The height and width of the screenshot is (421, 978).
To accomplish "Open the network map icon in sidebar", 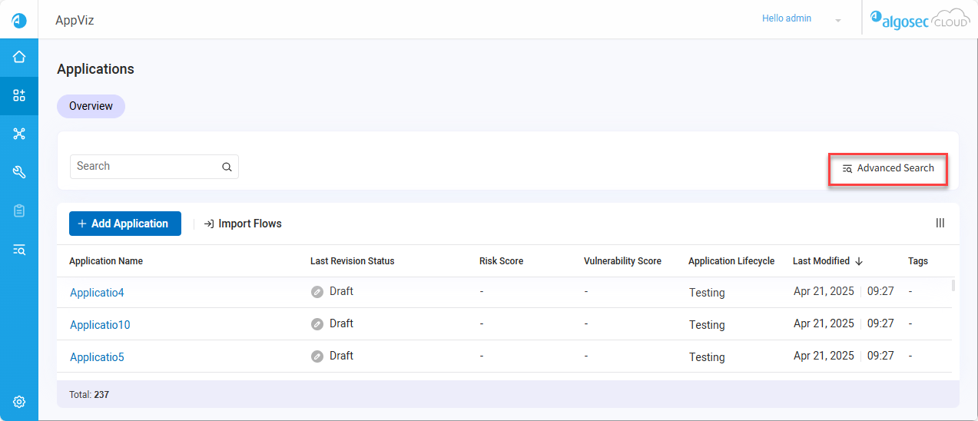I will coord(19,134).
